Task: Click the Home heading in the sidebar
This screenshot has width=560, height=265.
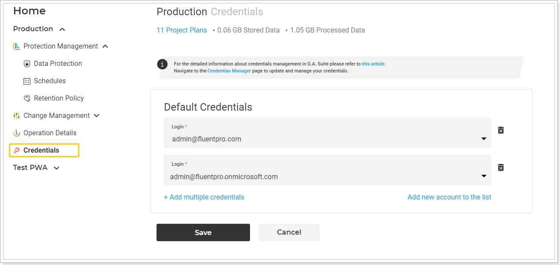Action: (x=29, y=11)
